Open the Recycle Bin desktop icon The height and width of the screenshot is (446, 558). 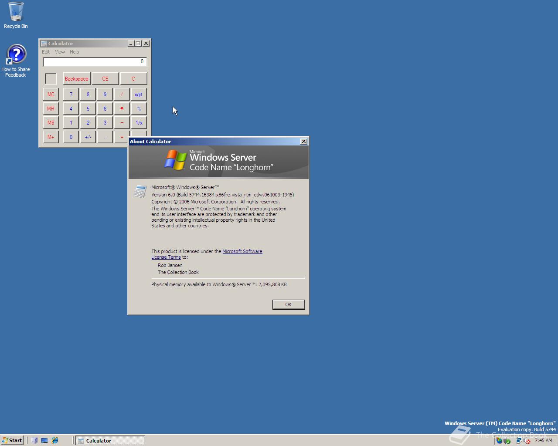point(16,15)
